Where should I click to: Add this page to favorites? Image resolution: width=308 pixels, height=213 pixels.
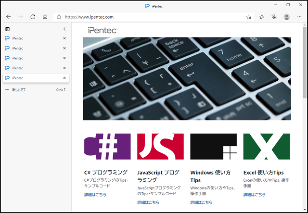coord(249,17)
